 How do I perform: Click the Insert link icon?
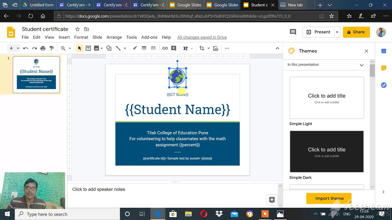coord(165,48)
